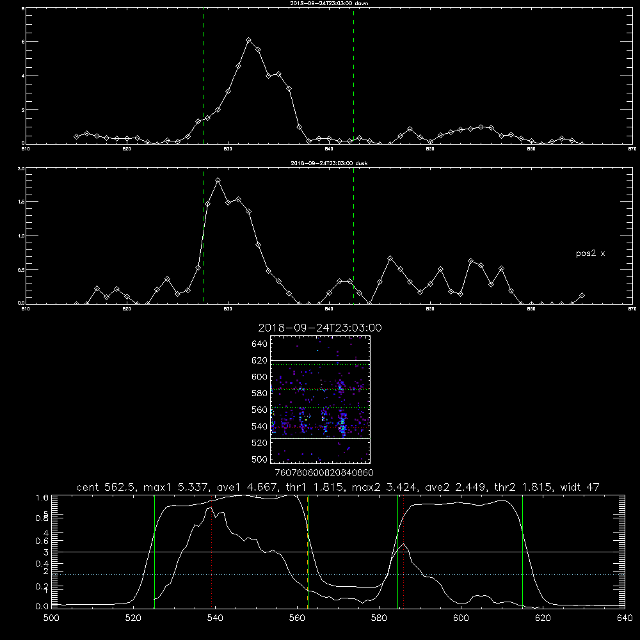Screen dimensions: 640x640
Task: Click the '500' tick label on the bottom plot x-axis
Action: point(51,618)
